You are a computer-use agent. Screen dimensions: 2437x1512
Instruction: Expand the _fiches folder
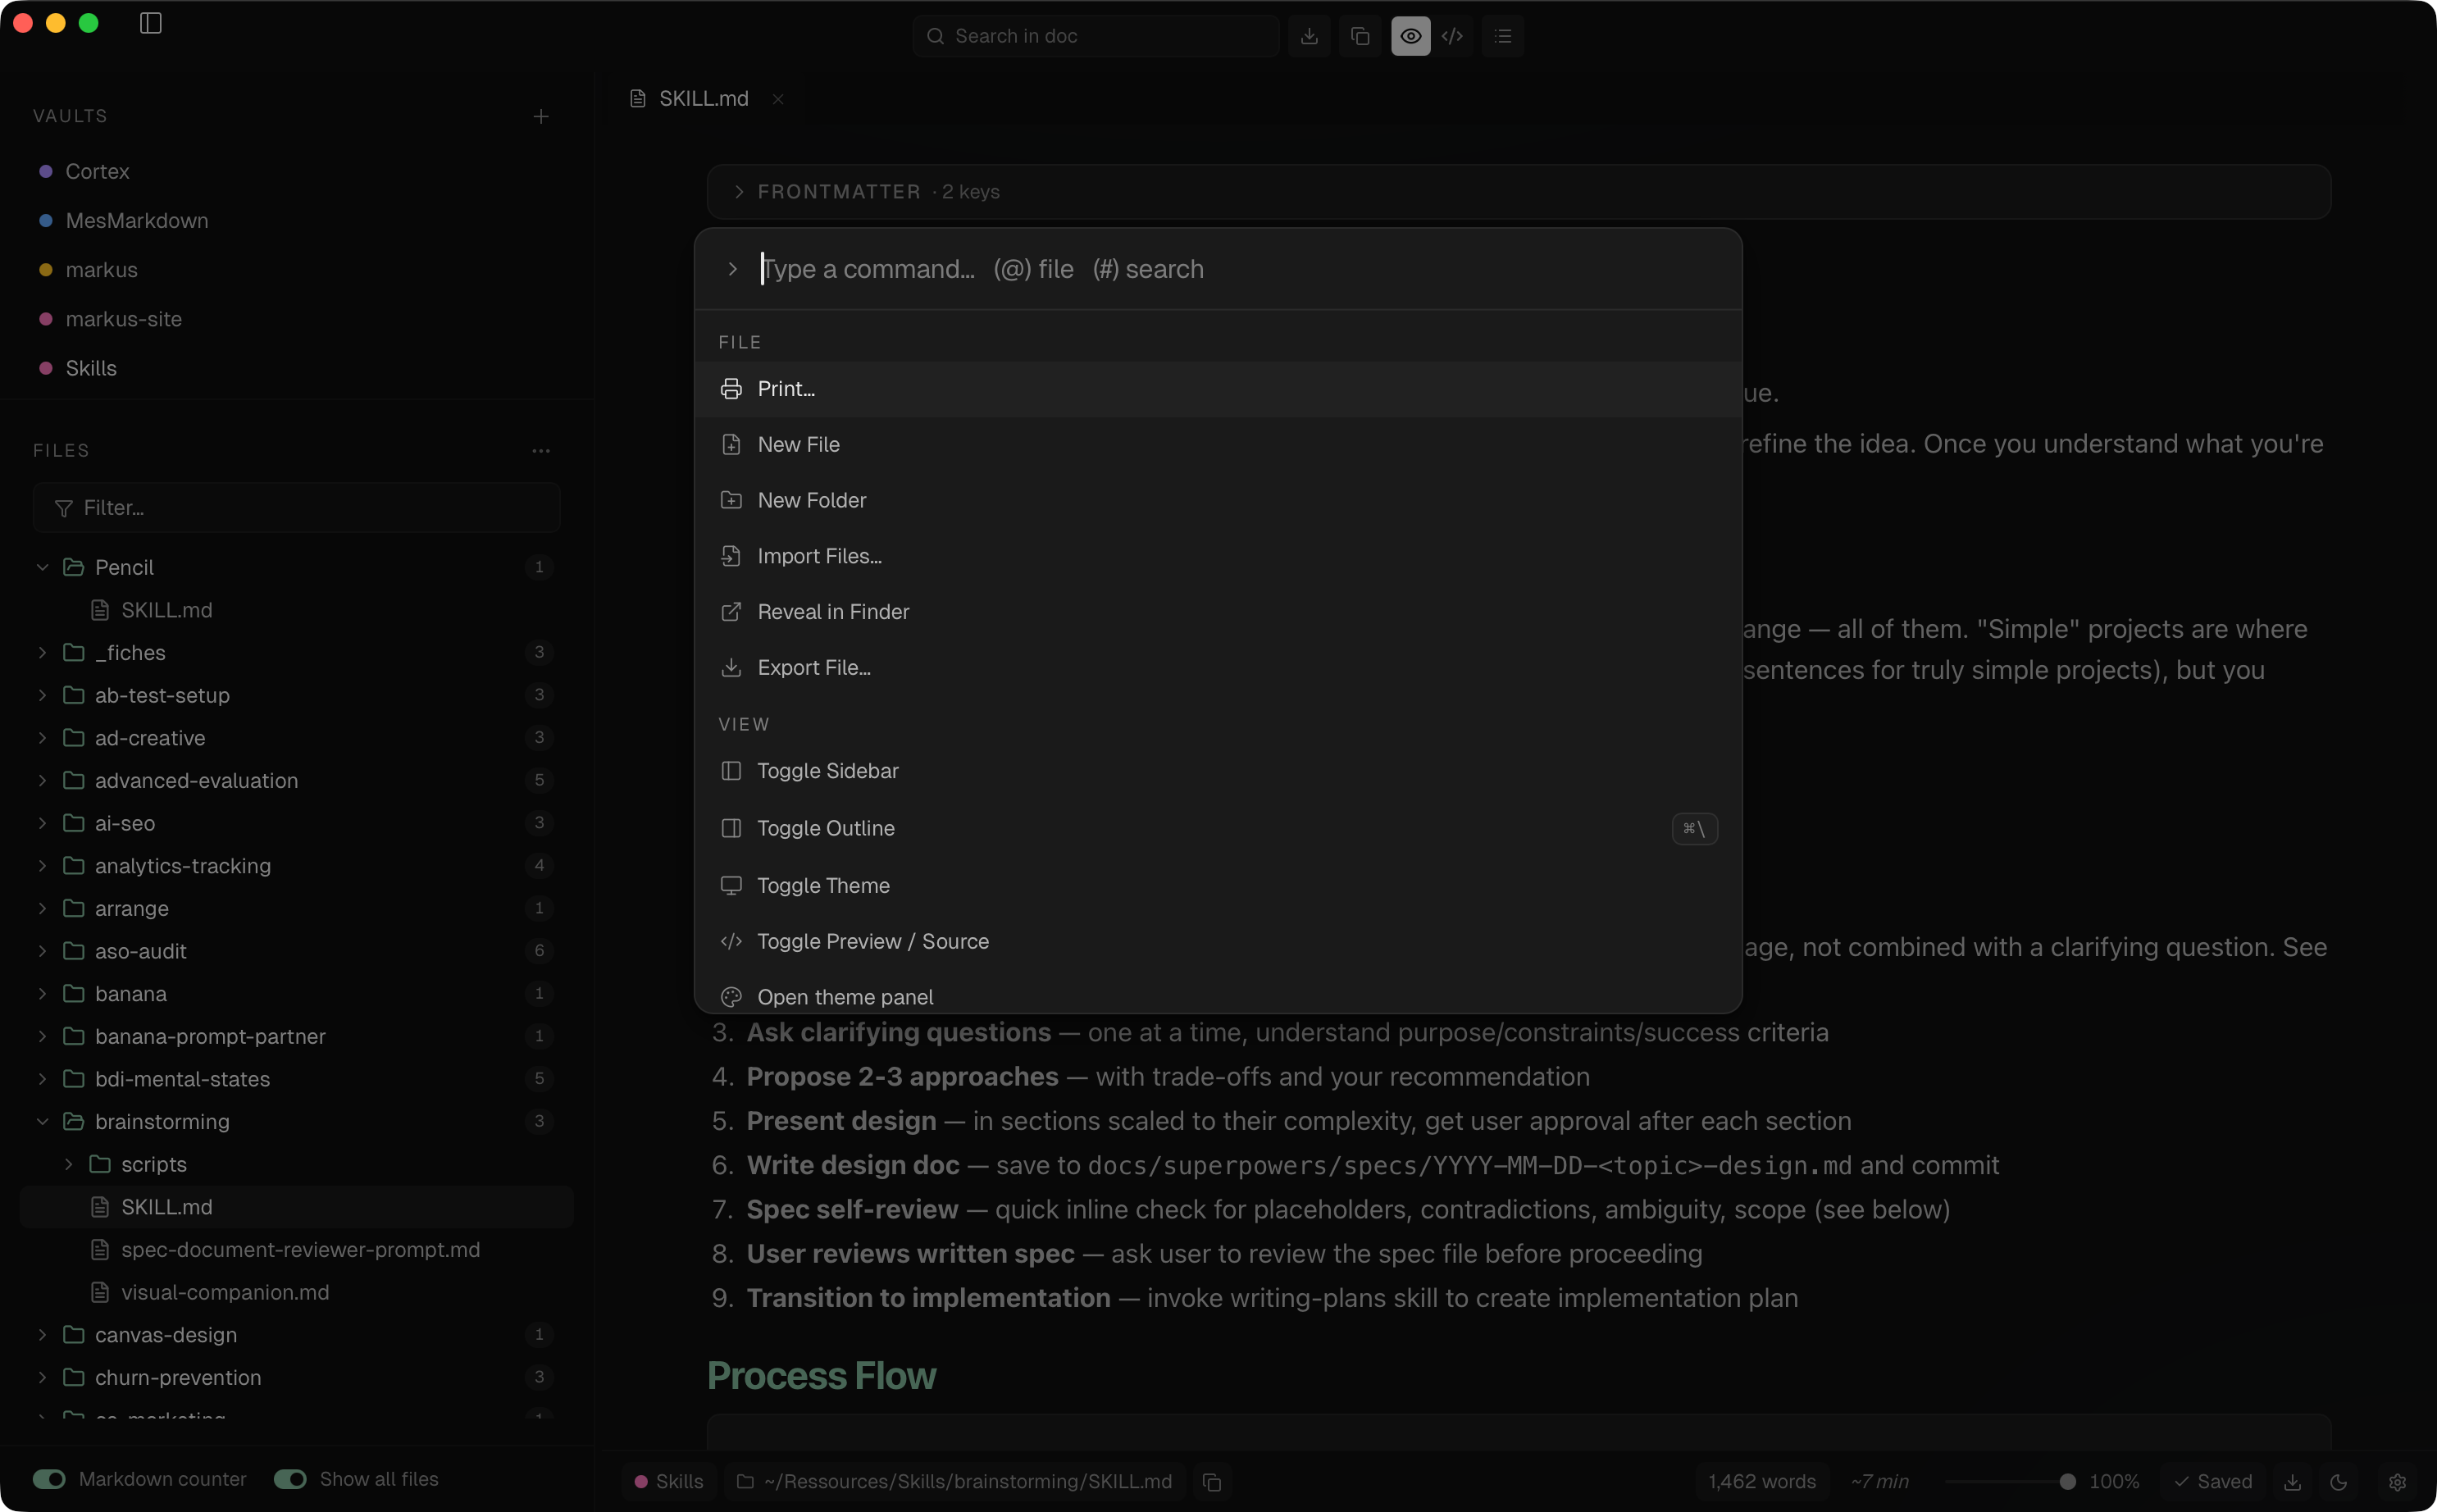pos(42,653)
